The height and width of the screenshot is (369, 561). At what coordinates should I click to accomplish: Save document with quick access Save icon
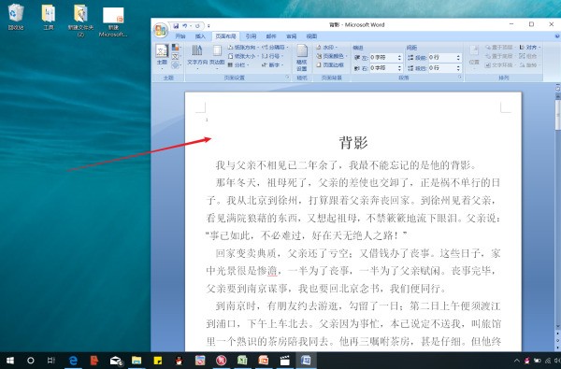176,26
